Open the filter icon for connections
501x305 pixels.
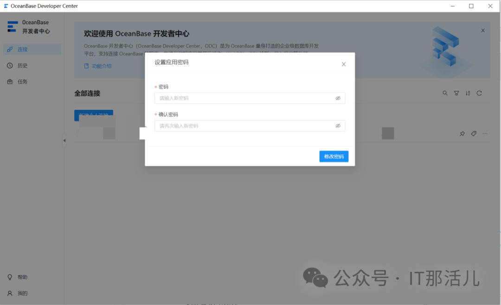pos(456,93)
